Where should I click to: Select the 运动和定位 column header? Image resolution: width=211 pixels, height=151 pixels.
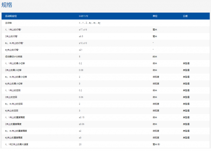click(11, 16)
